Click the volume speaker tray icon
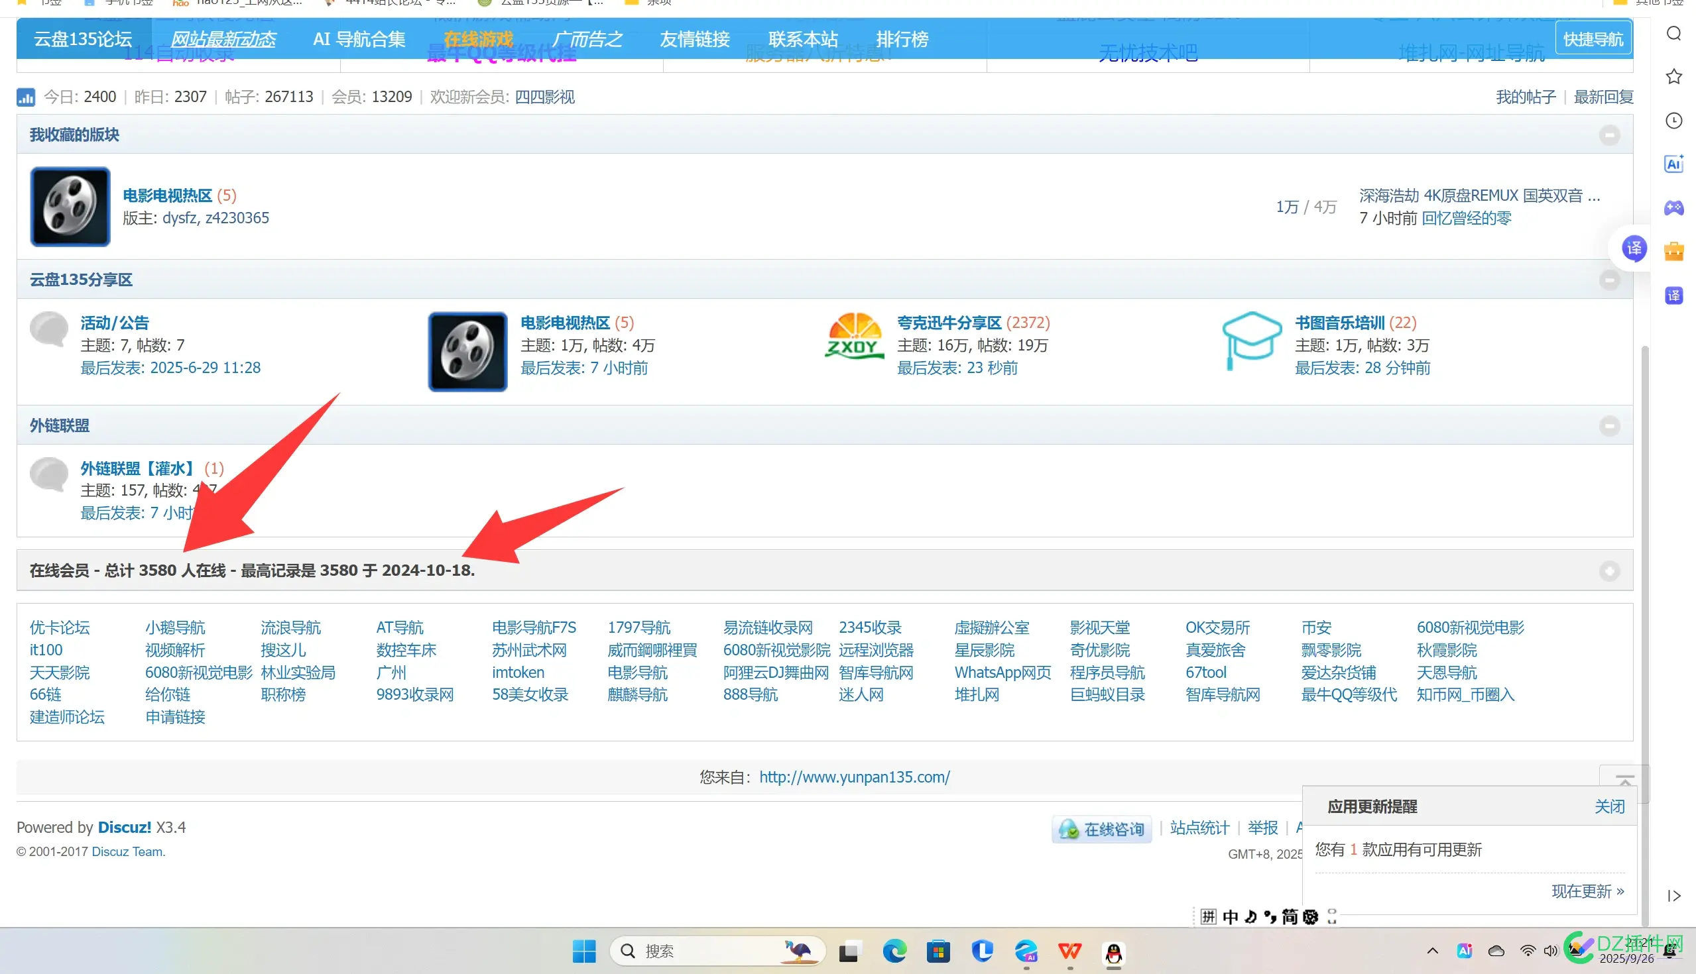1696x974 pixels. [1550, 951]
